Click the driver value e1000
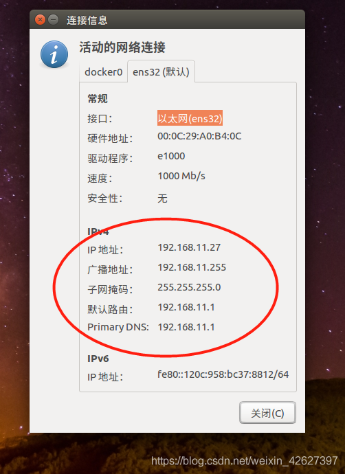The image size is (345, 474). pos(171,157)
